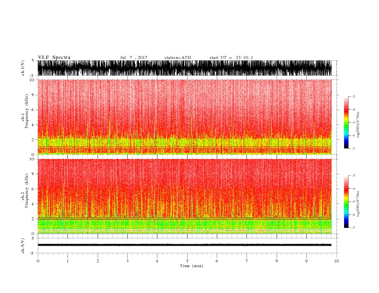Click tick label 4 on the Time axis
The height and width of the screenshot is (293, 379).
tap(157, 261)
